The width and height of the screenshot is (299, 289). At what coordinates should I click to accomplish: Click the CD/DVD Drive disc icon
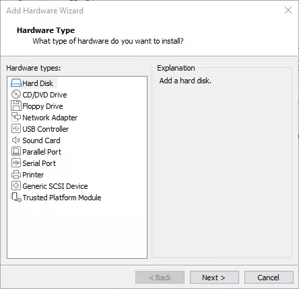point(16,94)
